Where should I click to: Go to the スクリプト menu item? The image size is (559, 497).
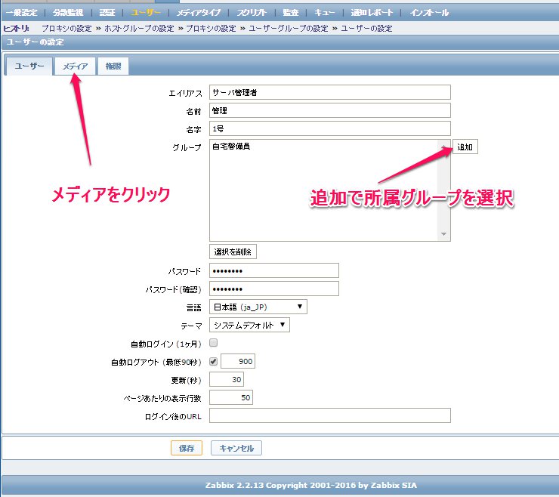tap(235, 13)
